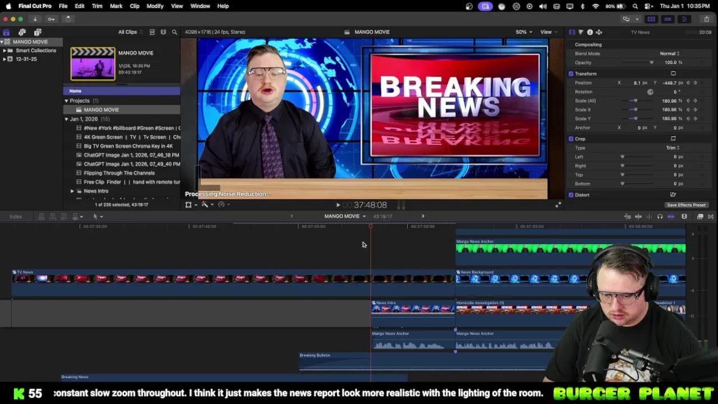Toggle timeline layout button in toolbar

[668, 19]
